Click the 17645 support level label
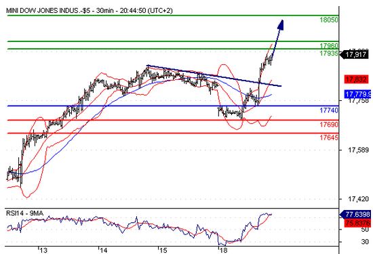 [329, 137]
